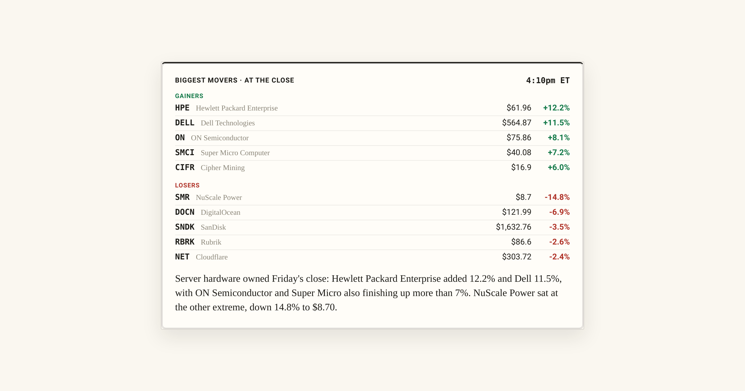This screenshot has height=391, width=745.
Task: Open the Cipher Mining company name
Action: 223,168
